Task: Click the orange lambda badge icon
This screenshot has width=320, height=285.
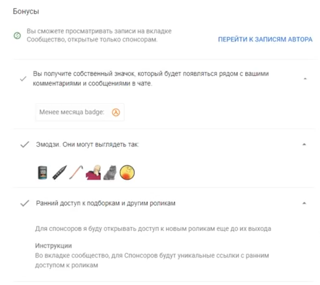Action: click(x=116, y=112)
